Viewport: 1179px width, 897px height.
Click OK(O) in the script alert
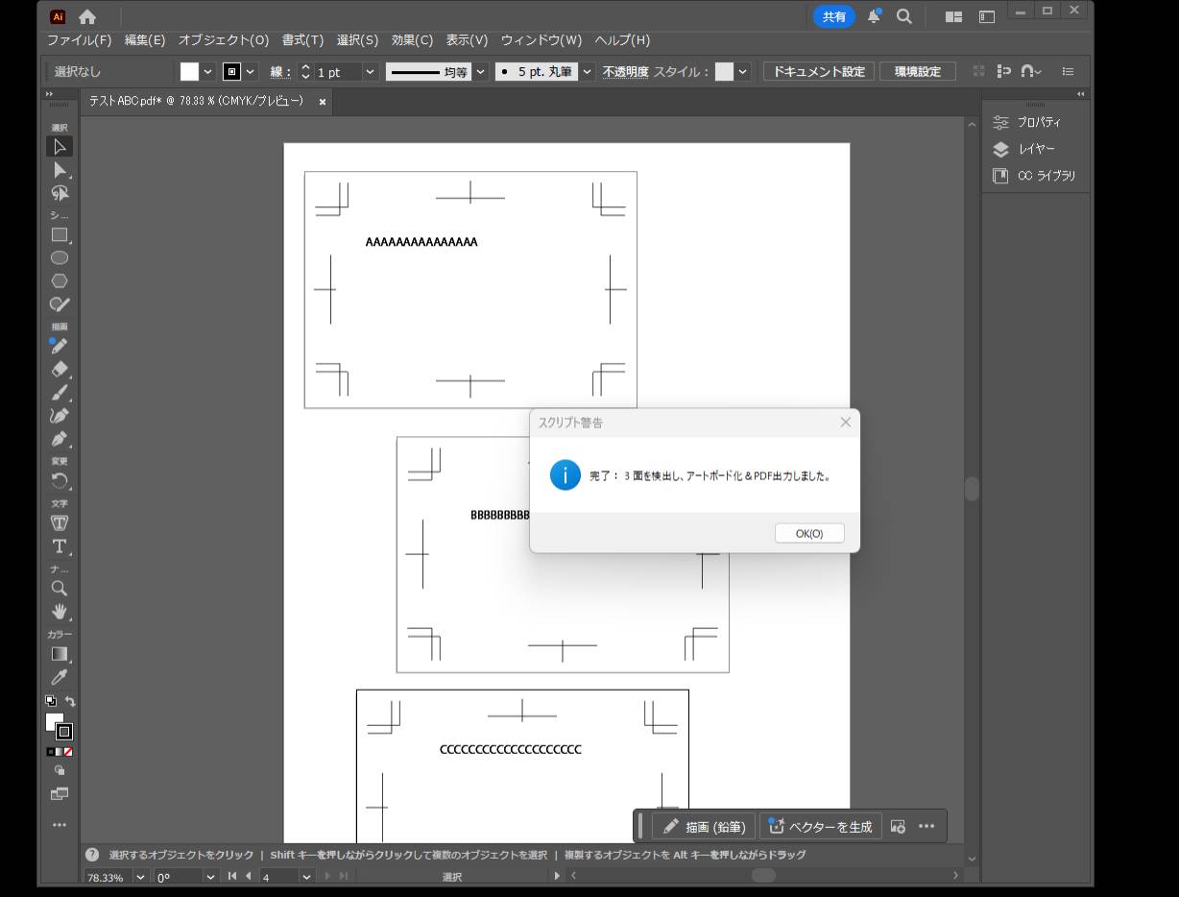click(x=808, y=534)
